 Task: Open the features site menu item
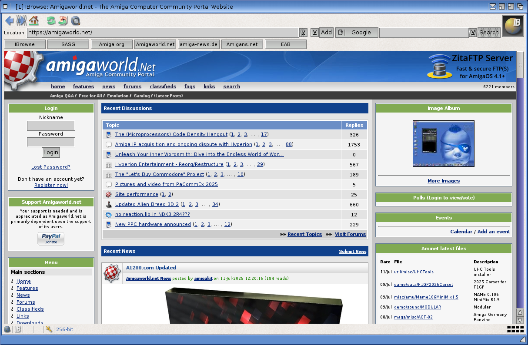[84, 86]
